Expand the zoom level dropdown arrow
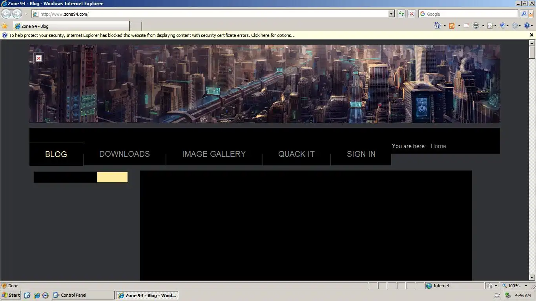 tap(526, 286)
